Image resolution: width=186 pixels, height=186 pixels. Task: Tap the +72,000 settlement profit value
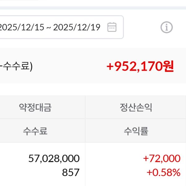(x=162, y=158)
